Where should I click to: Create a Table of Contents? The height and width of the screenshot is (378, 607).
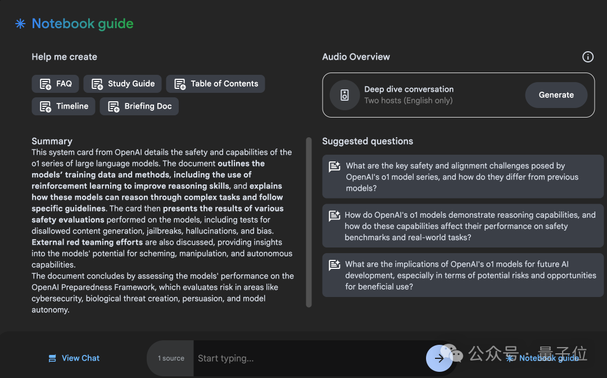pyautogui.click(x=215, y=84)
